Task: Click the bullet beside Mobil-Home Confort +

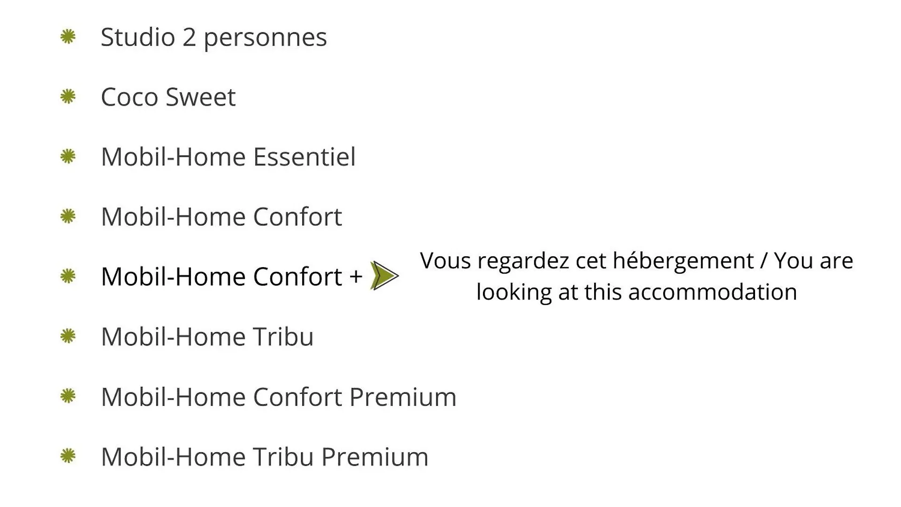Action: (68, 276)
